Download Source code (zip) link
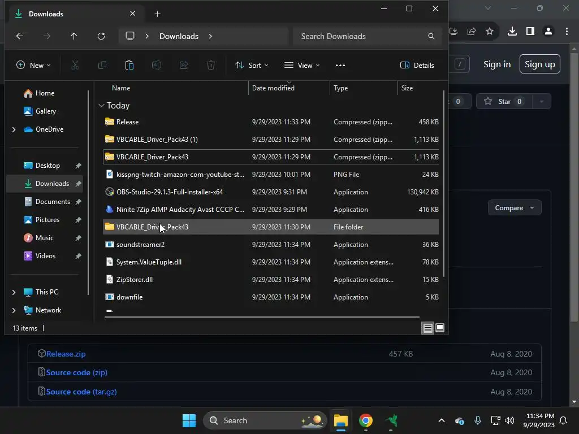Screen dimensions: 579x434 pos(77,373)
